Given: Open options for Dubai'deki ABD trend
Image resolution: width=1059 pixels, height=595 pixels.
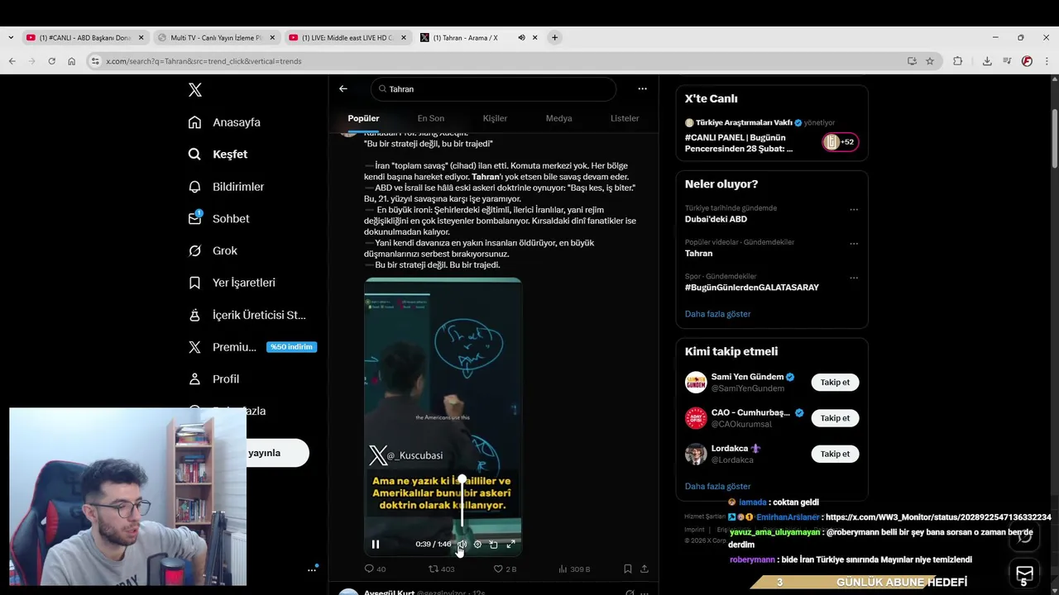Looking at the screenshot, I should pyautogui.click(x=854, y=209).
